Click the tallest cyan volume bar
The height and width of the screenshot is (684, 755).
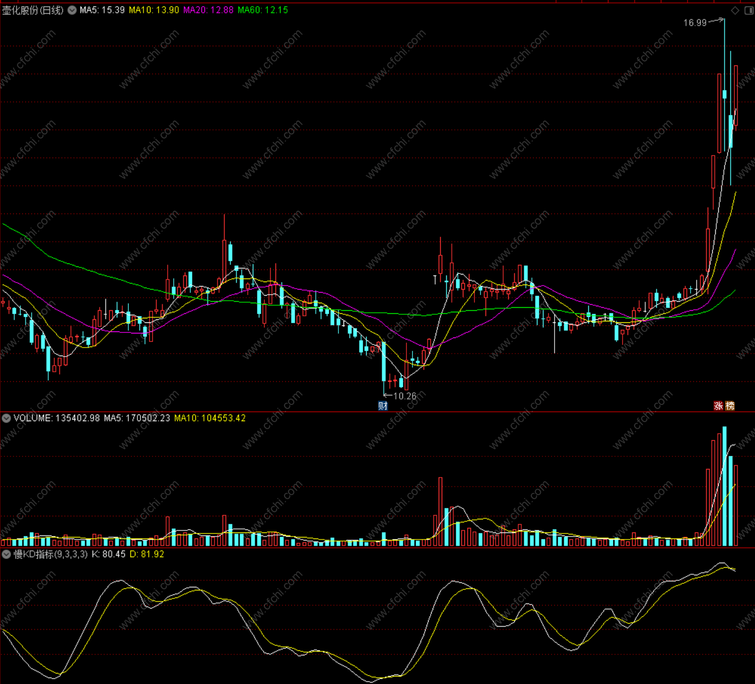(725, 486)
